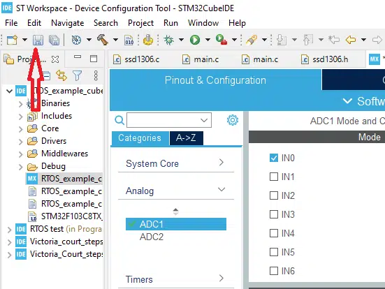Select the Victoria_court_steps project
This screenshot has height=289, width=385.
(x=59, y=242)
